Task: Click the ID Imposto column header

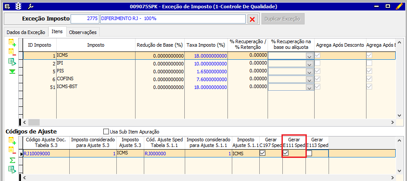Action: (x=40, y=45)
